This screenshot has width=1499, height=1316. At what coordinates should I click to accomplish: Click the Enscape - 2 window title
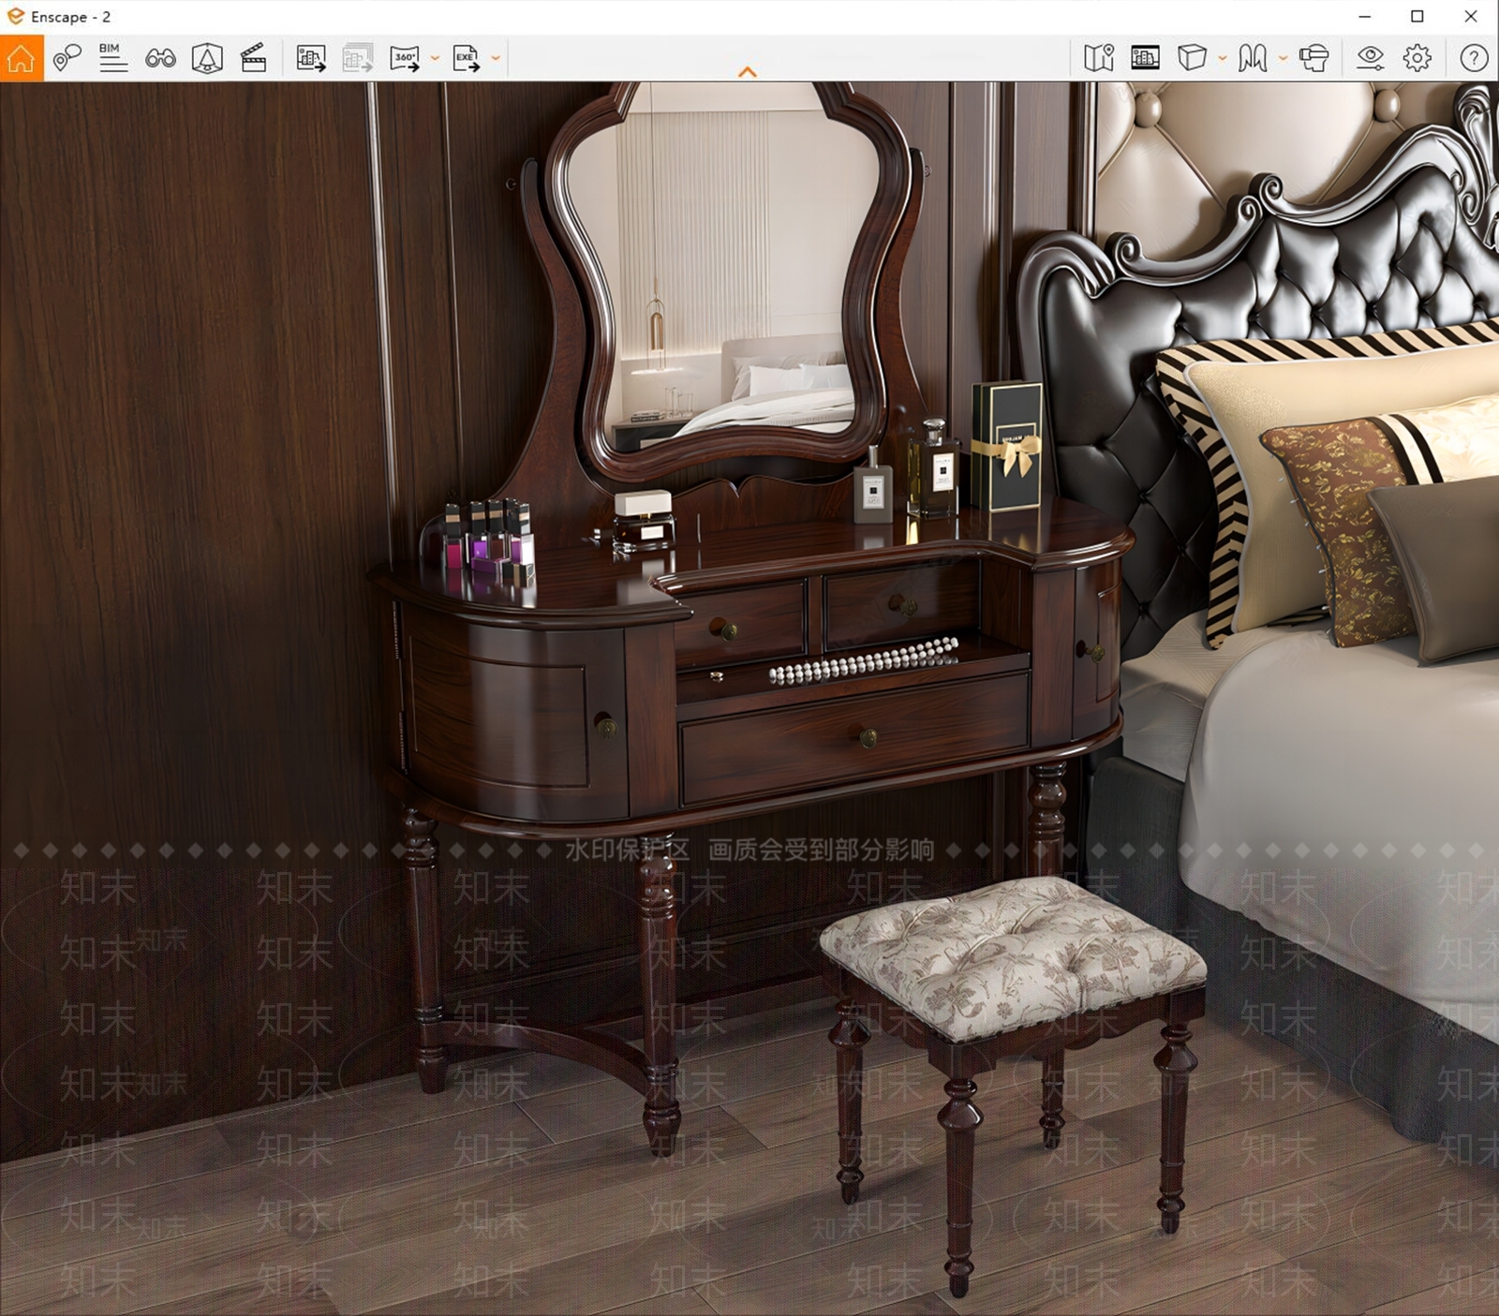point(71,17)
